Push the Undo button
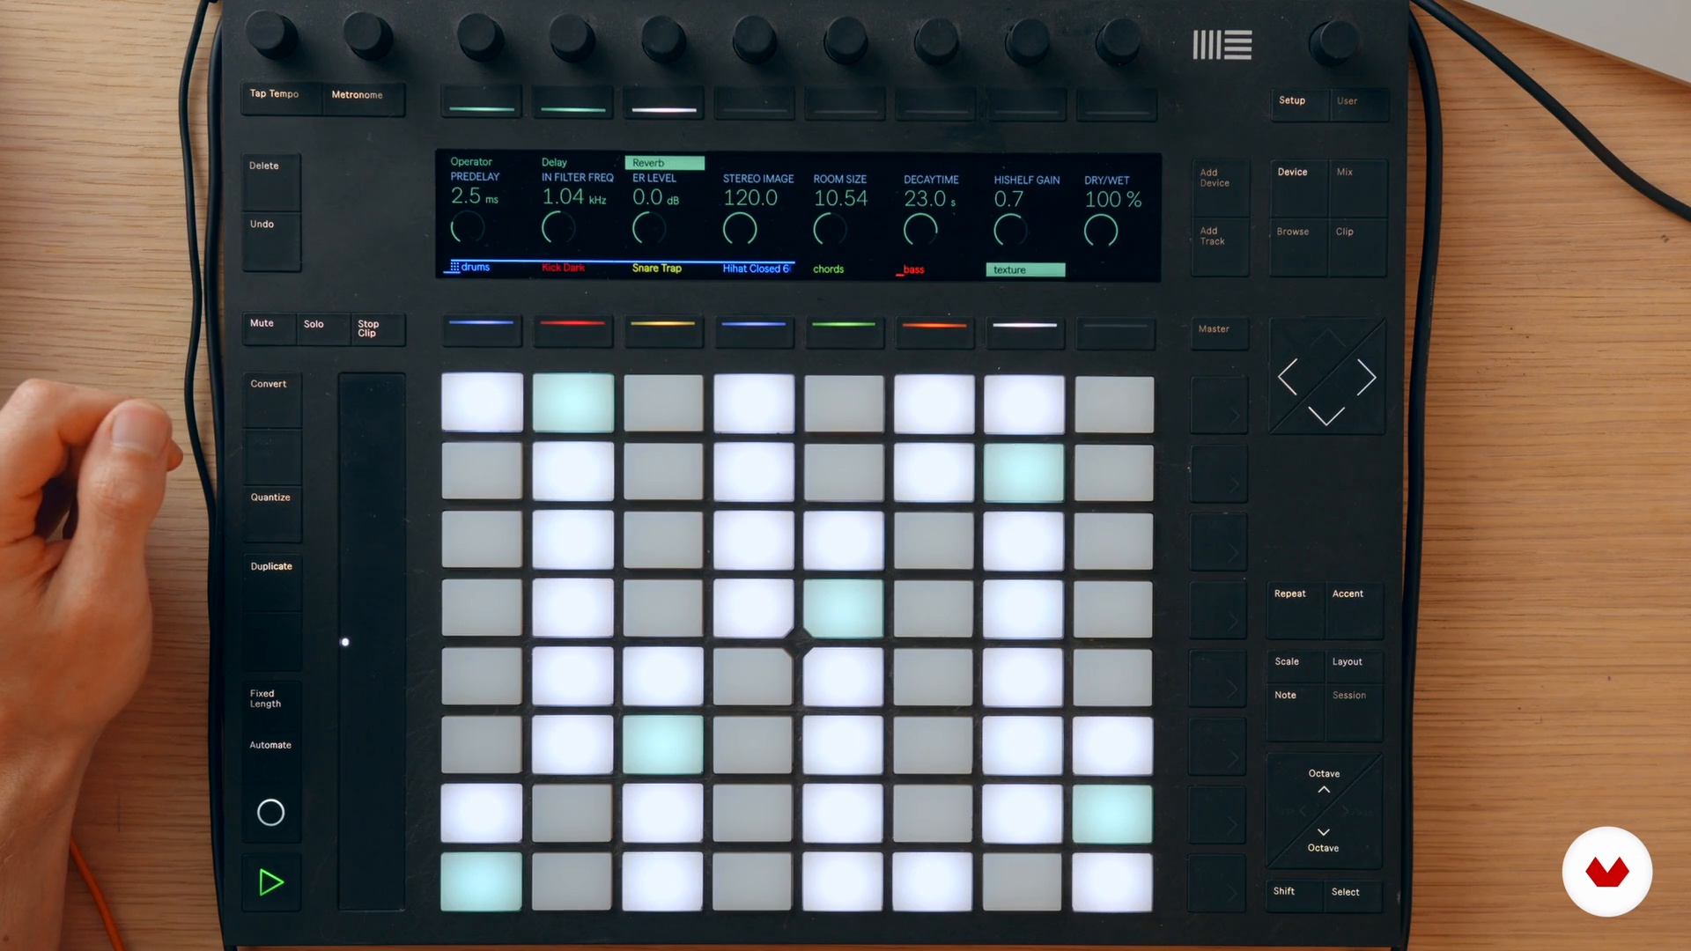1691x951 pixels. [x=271, y=241]
